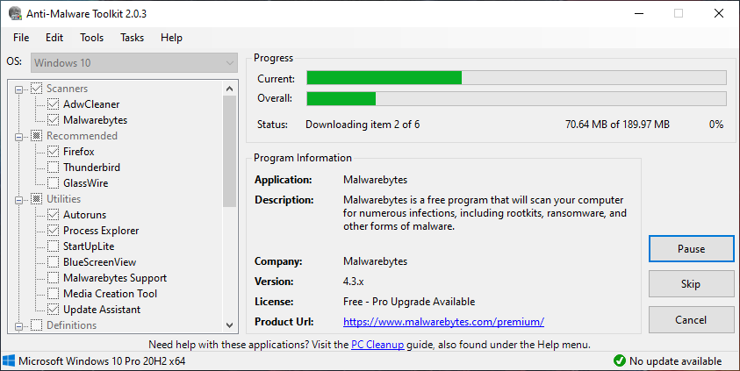Open the OS Windows 10 dropdown
Viewport: 740px width, 371px height.
[134, 62]
